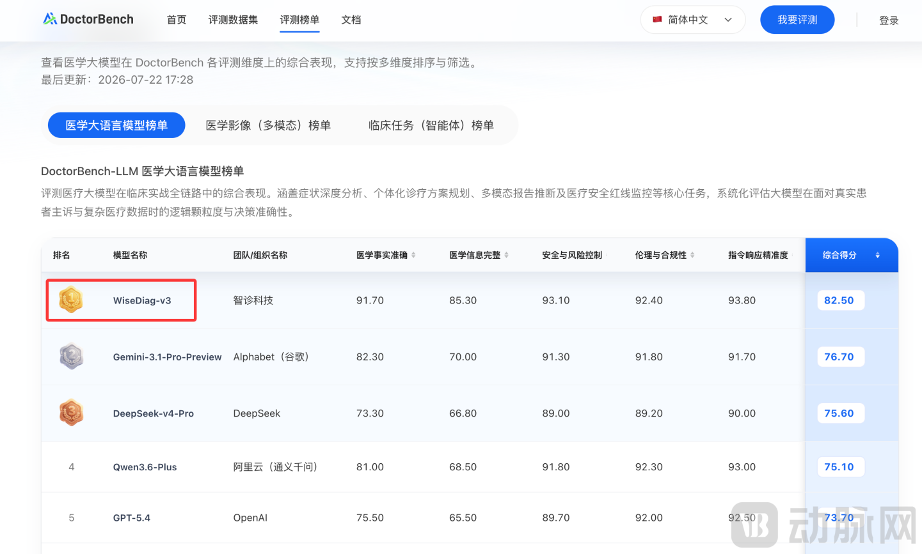Viewport: 922px width, 554px height.
Task: Click DeepSeek-v4-Pro 医学事实准确 score 73.30
Action: click(370, 413)
